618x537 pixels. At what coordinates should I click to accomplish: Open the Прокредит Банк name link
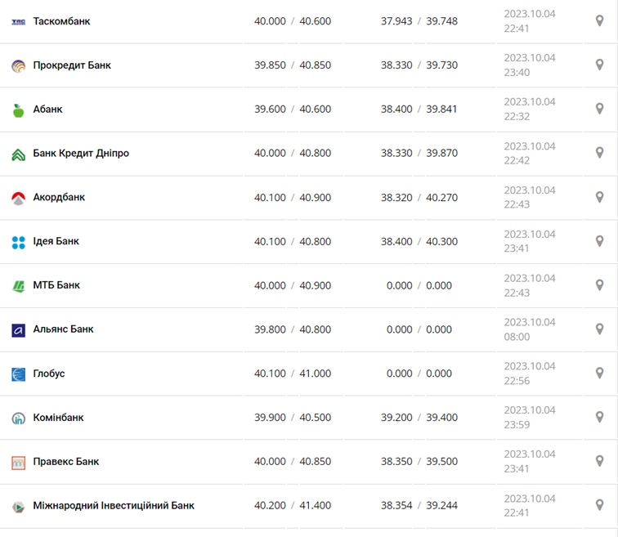pyautogui.click(x=72, y=65)
